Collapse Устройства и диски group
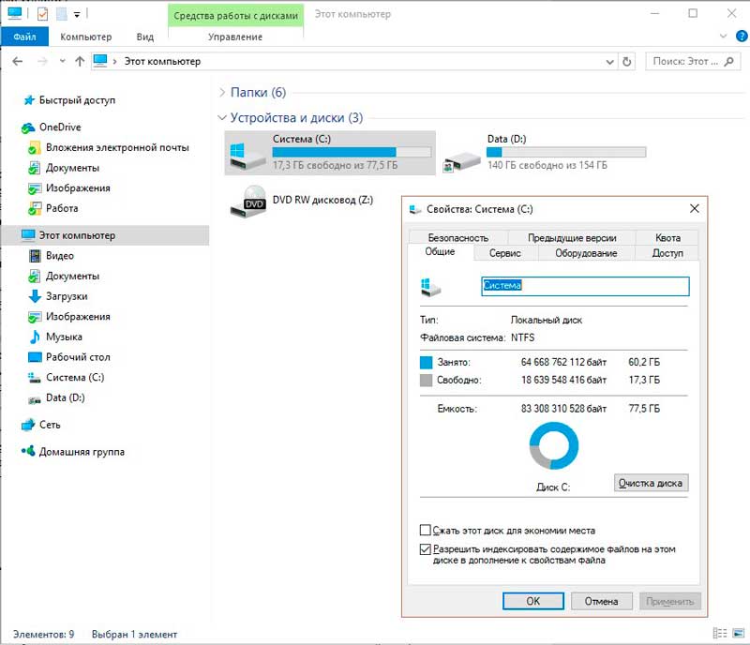The image size is (750, 645). [x=222, y=118]
